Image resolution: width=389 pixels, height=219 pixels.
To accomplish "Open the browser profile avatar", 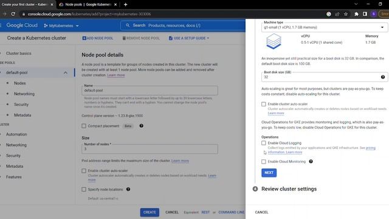I will 373,14.
